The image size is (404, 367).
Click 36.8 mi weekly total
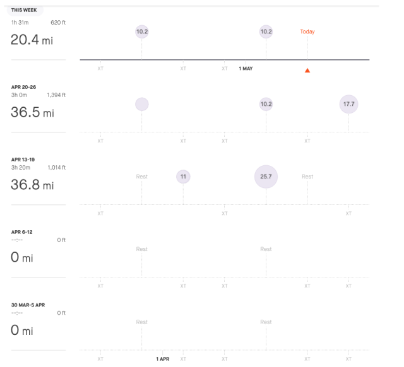(32, 185)
